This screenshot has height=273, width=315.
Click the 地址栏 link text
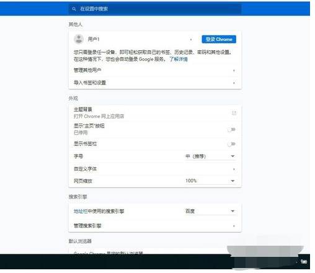(81, 211)
